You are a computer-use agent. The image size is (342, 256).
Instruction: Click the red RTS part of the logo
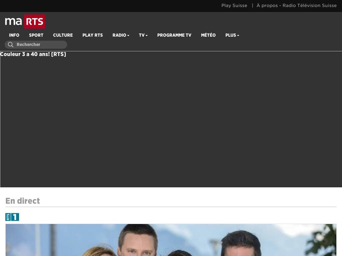[x=35, y=21]
